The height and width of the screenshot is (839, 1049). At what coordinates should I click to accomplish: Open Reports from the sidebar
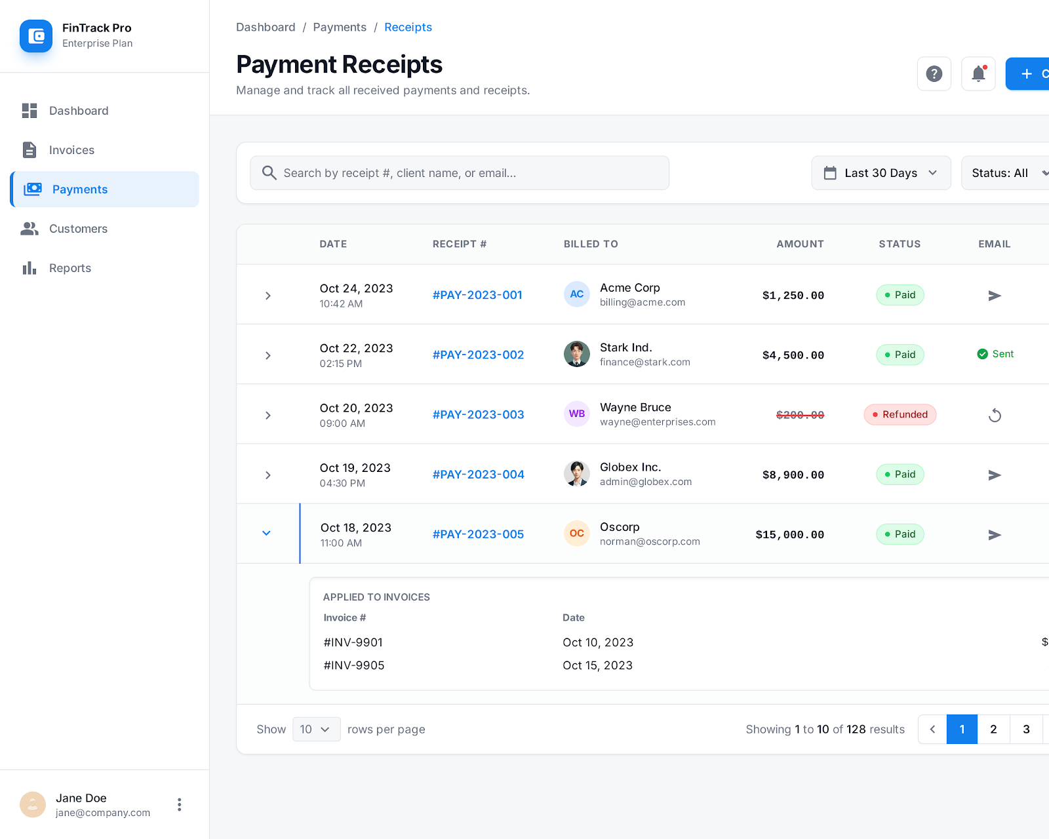point(69,268)
